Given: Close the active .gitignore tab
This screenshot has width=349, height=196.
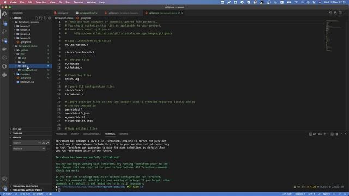Looking at the screenshot, I should point(182,13).
